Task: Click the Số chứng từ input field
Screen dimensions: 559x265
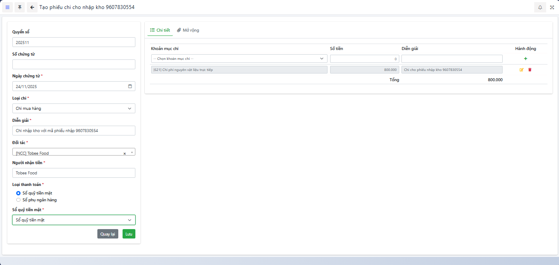Action: point(74,65)
